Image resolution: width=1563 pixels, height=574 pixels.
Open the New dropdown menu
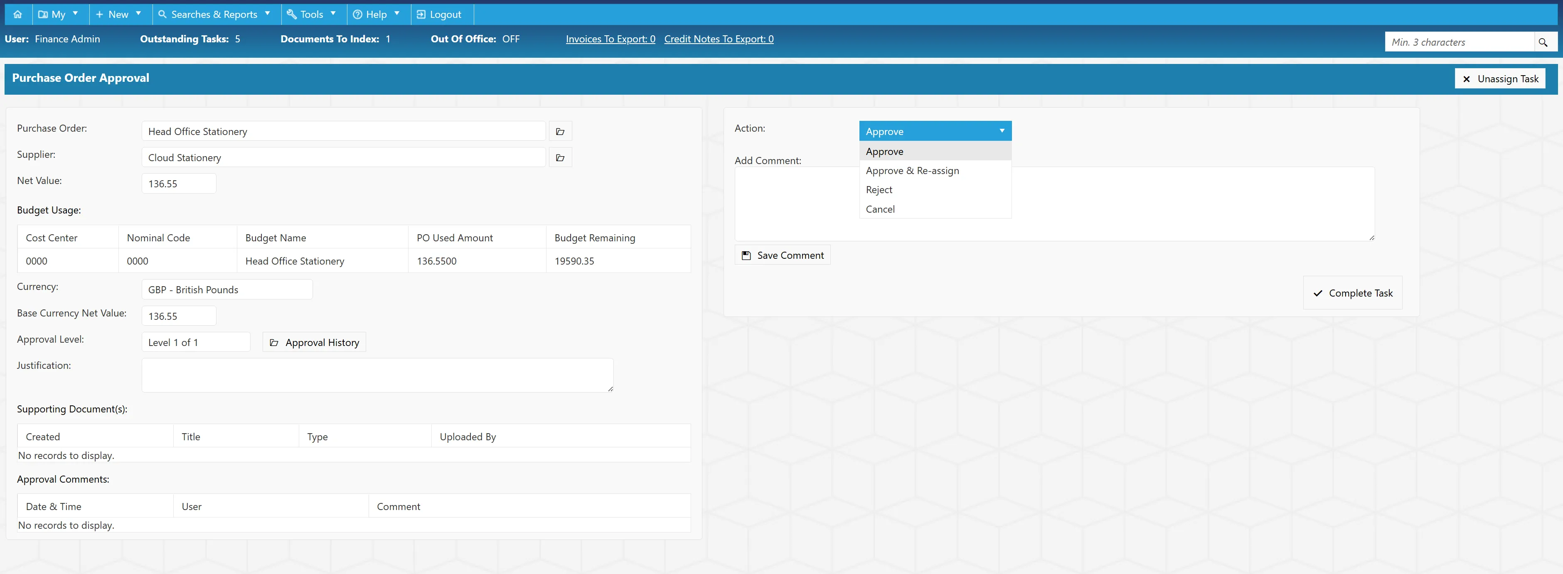pyautogui.click(x=118, y=15)
